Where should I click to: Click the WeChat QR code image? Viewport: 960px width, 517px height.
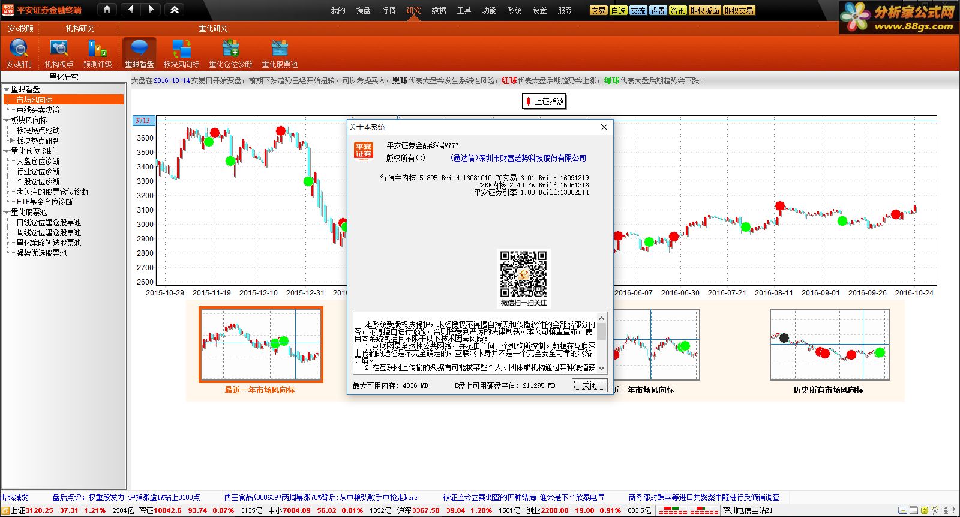coord(524,273)
